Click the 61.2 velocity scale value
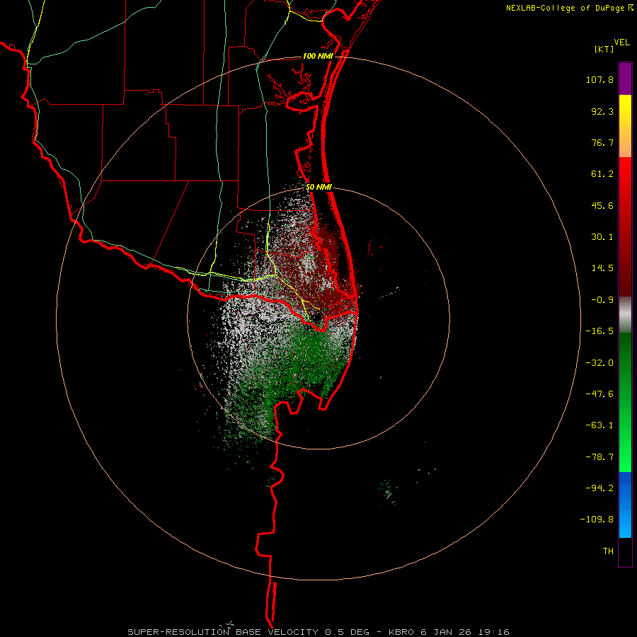Image resolution: width=637 pixels, height=637 pixels. [x=602, y=174]
